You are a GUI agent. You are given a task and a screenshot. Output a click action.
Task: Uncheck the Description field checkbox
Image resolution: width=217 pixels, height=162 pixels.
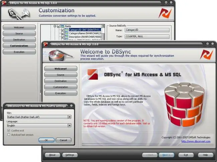tap(63, 37)
